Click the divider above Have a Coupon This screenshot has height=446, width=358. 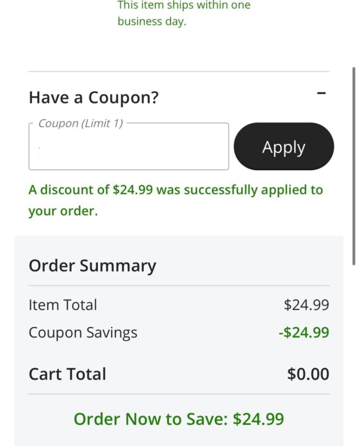pos(179,71)
